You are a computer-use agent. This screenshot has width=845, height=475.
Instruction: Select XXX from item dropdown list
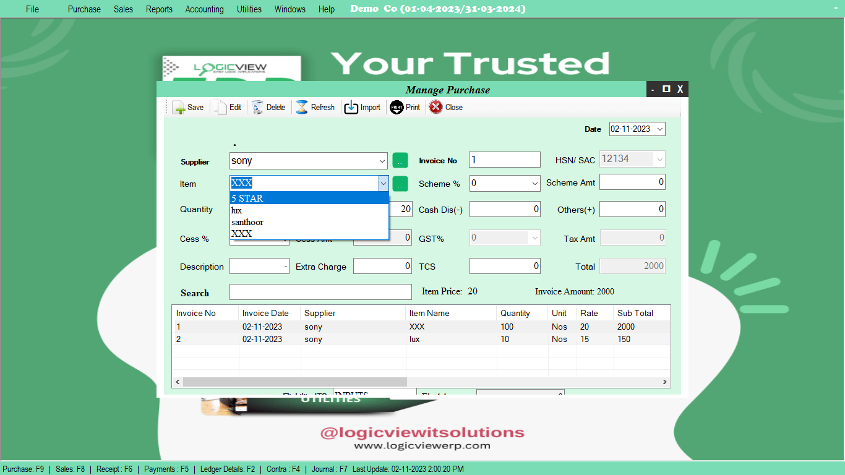tap(309, 234)
